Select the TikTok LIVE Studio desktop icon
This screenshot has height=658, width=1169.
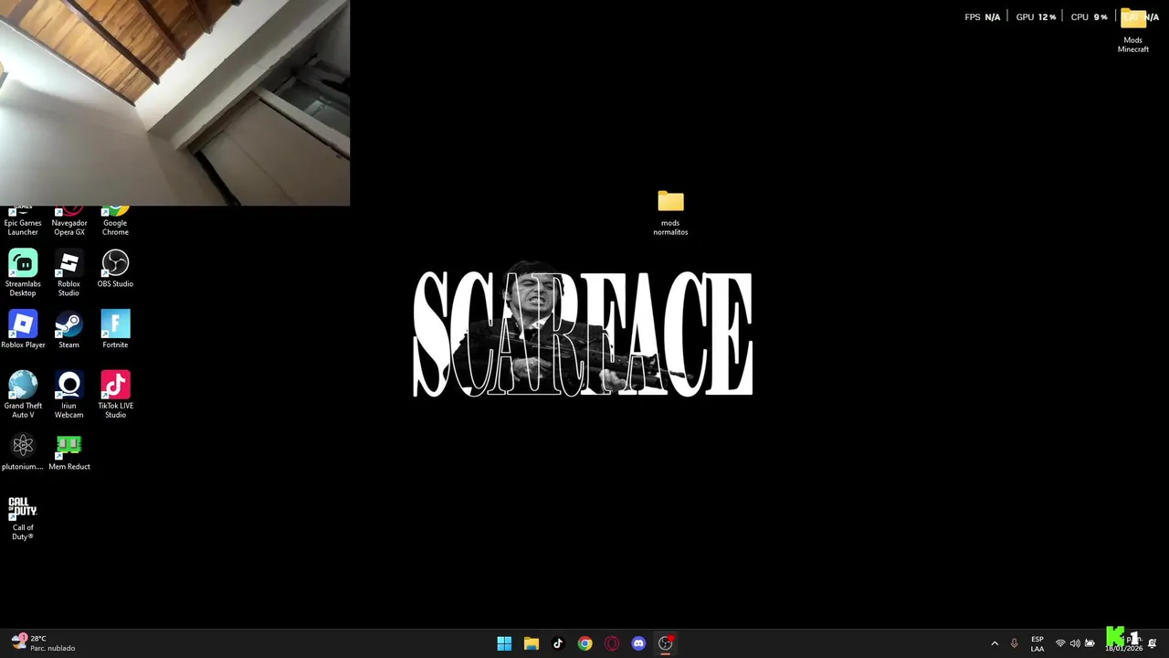(x=115, y=395)
